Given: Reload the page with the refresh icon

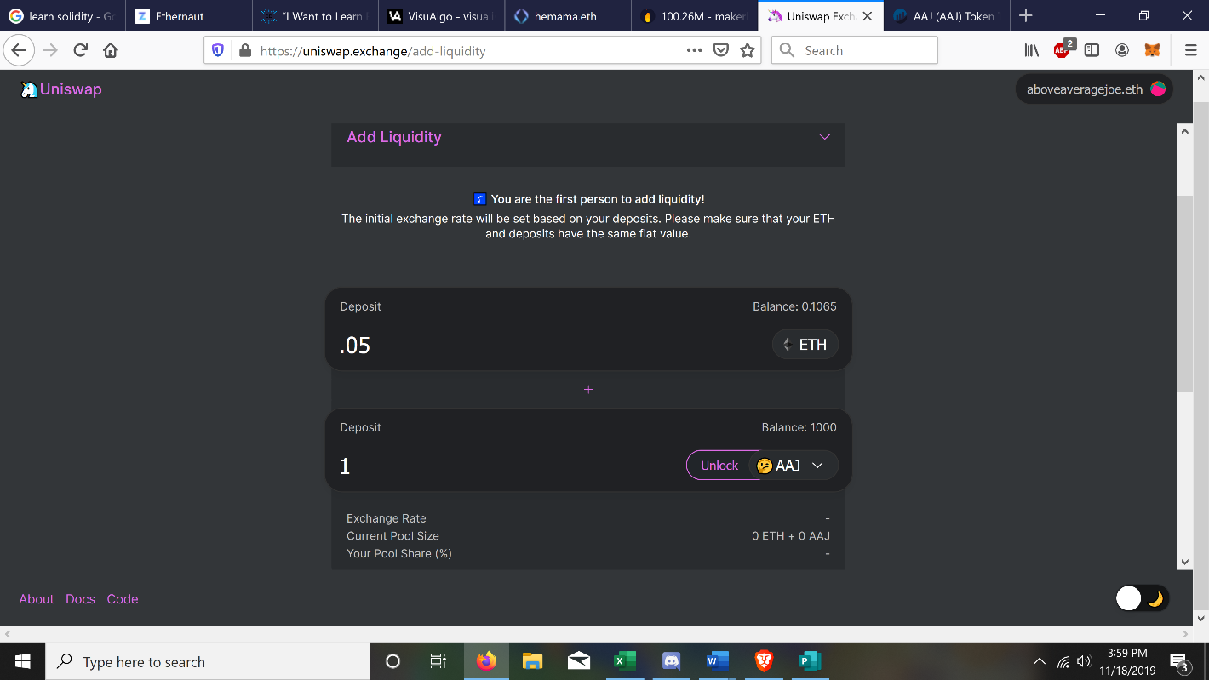Looking at the screenshot, I should click(x=81, y=50).
